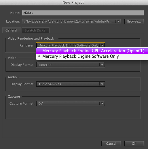Click the Cancel button
This screenshot has height=149, width=148.
pos(111,144)
